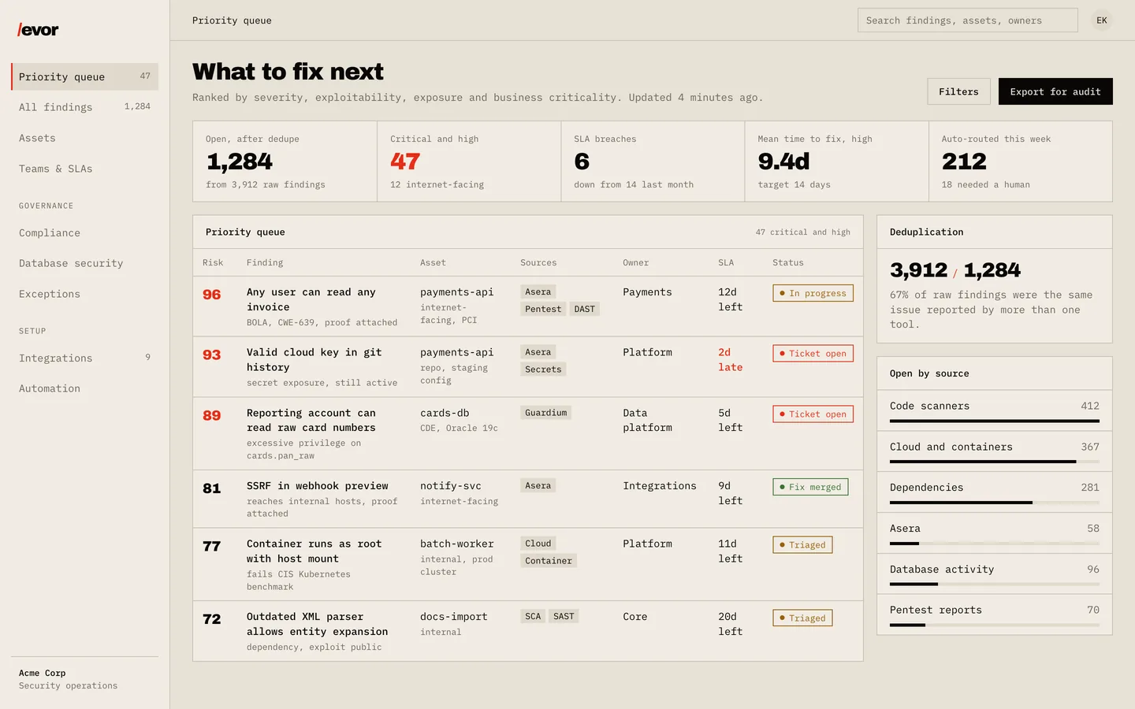Click the Code scanners progress bar

pos(995,421)
